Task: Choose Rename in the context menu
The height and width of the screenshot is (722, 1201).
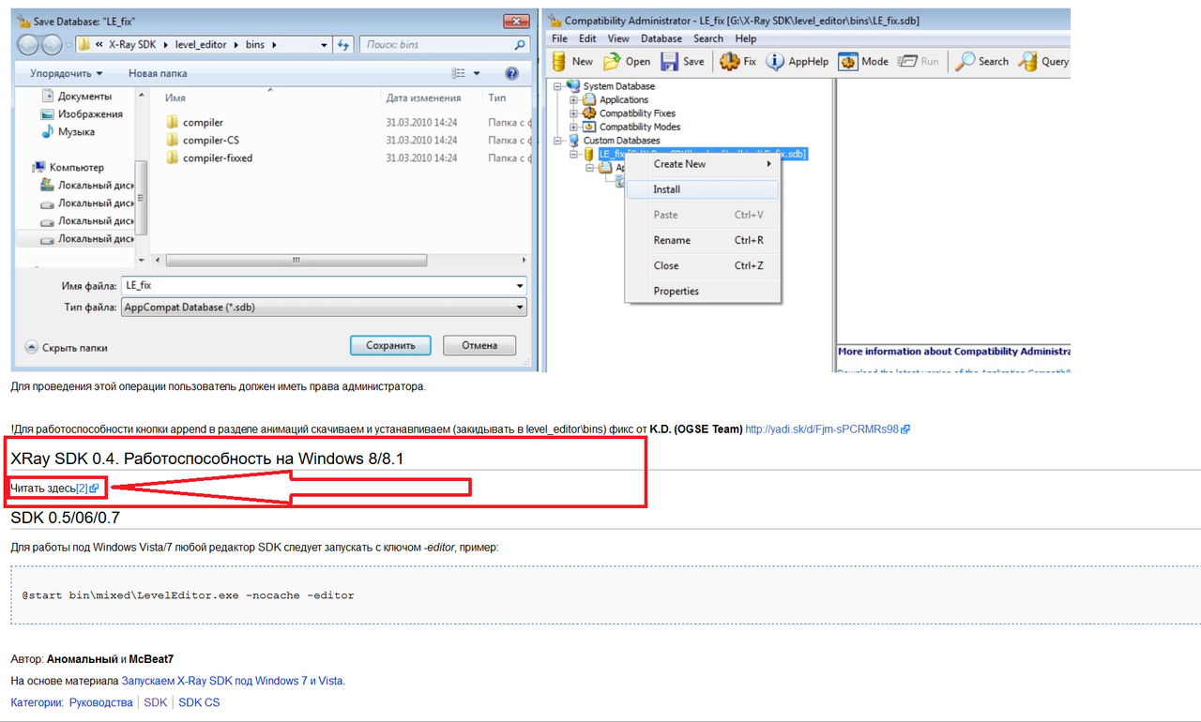Action: (x=703, y=240)
